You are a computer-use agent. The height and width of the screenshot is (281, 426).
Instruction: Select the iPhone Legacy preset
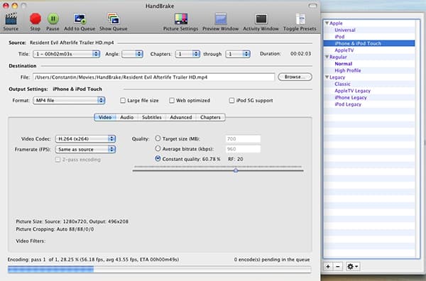351,98
